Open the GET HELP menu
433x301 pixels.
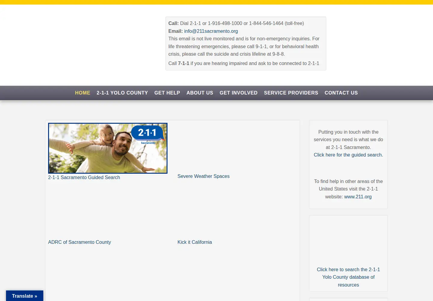pos(167,93)
